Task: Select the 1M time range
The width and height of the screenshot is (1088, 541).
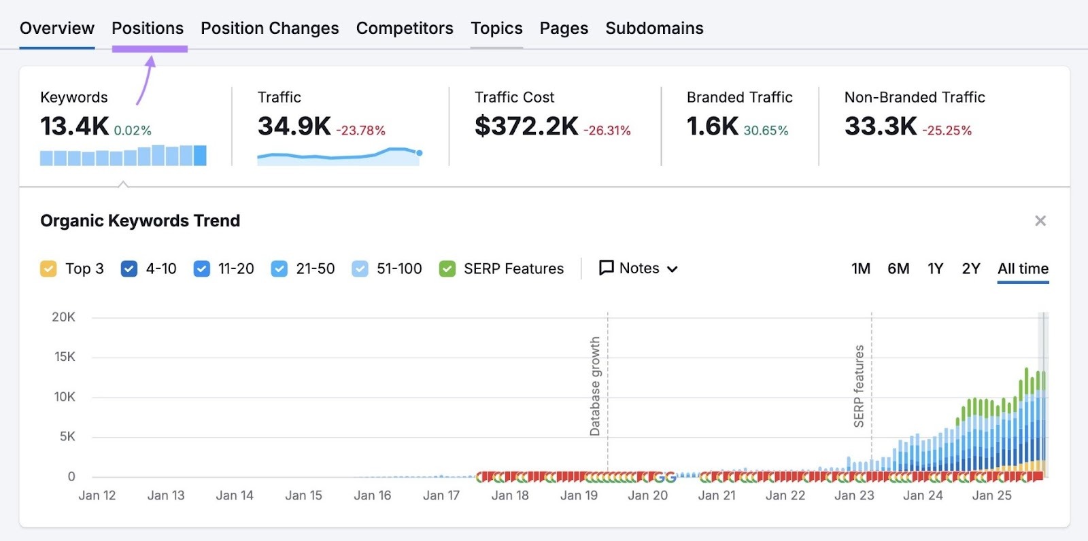Action: [x=860, y=268]
